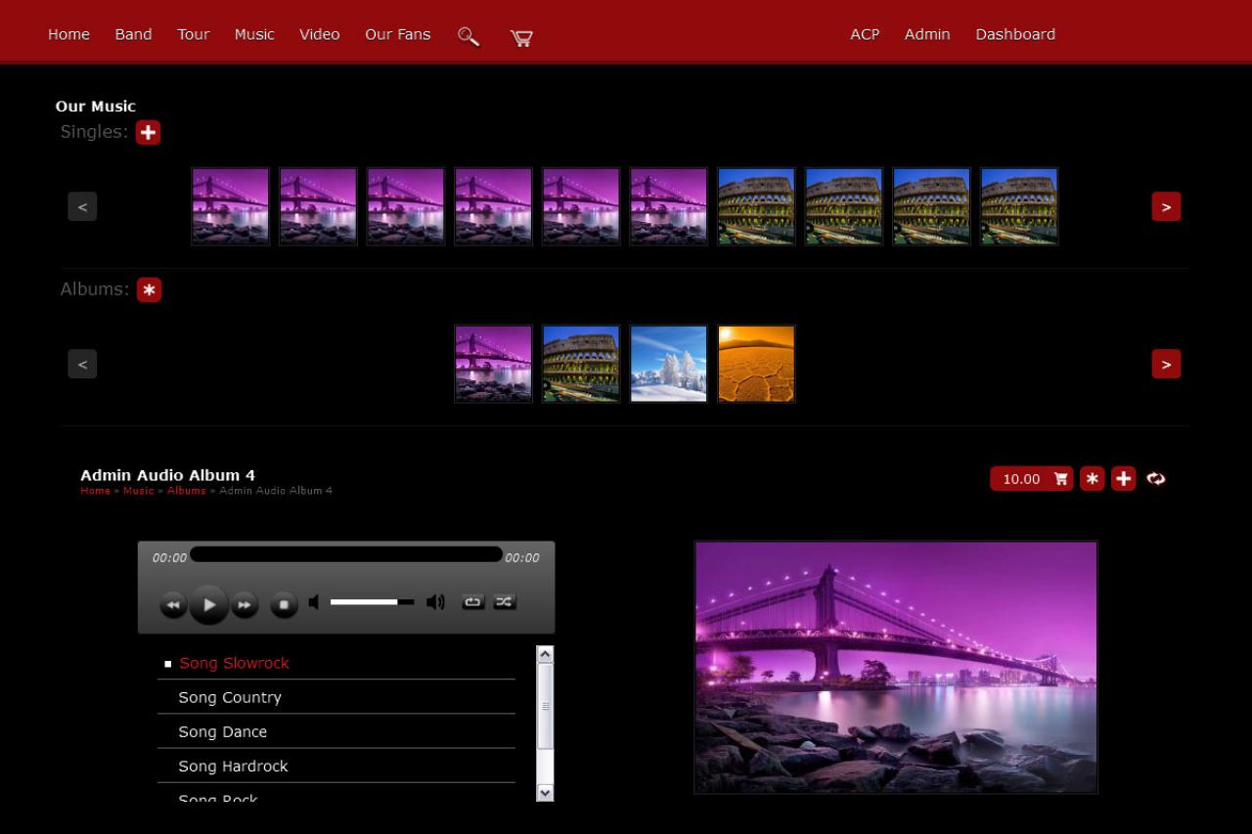
Task: Click the rewind button in audio player
Action: point(173,605)
